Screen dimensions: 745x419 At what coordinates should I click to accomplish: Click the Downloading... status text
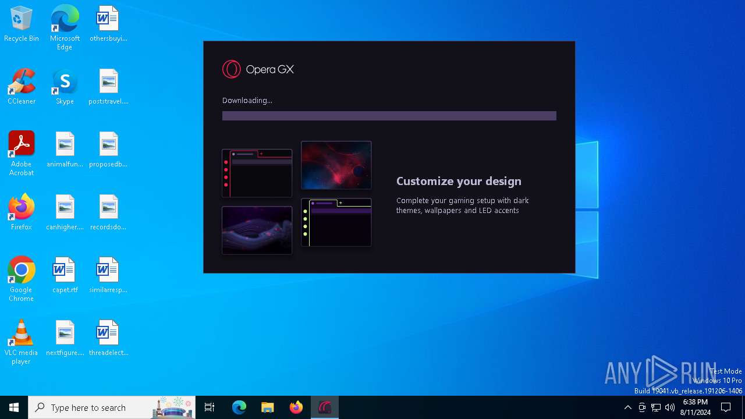click(247, 100)
